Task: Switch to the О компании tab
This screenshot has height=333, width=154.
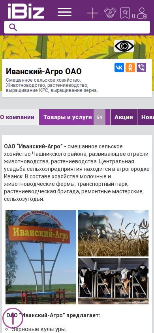Action: 17,117
